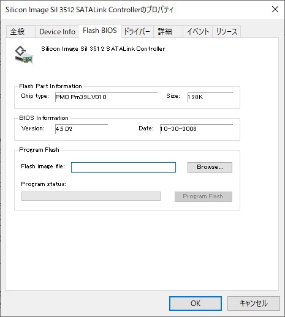Click the SATALink controller device icon
285x317 pixels.
click(24, 55)
